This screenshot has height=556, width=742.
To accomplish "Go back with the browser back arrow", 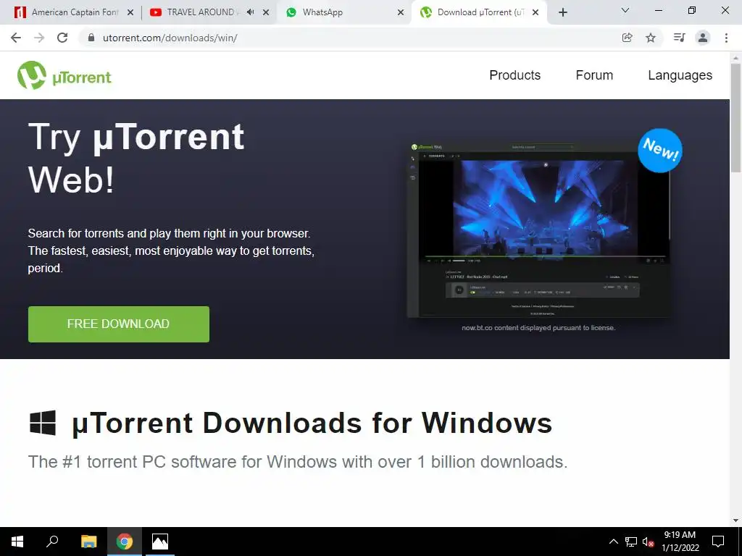I will coord(16,38).
